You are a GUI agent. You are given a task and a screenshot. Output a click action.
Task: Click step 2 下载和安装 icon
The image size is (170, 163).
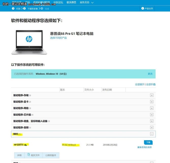click(24, 8)
